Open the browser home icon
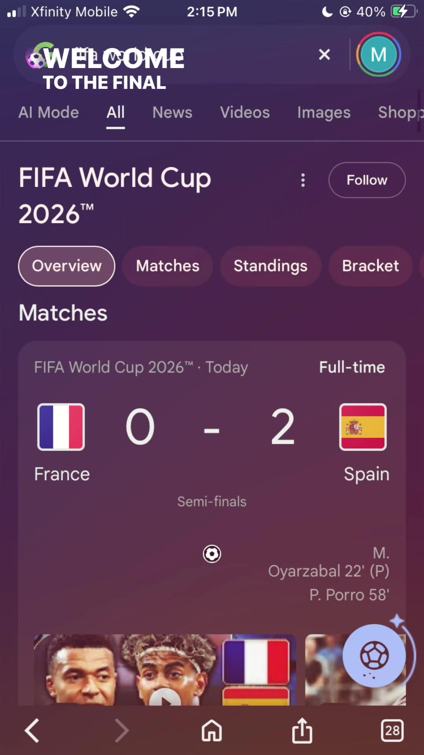The height and width of the screenshot is (755, 424). coord(212,731)
